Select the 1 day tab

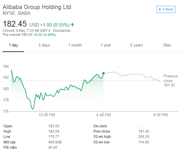point(13,45)
